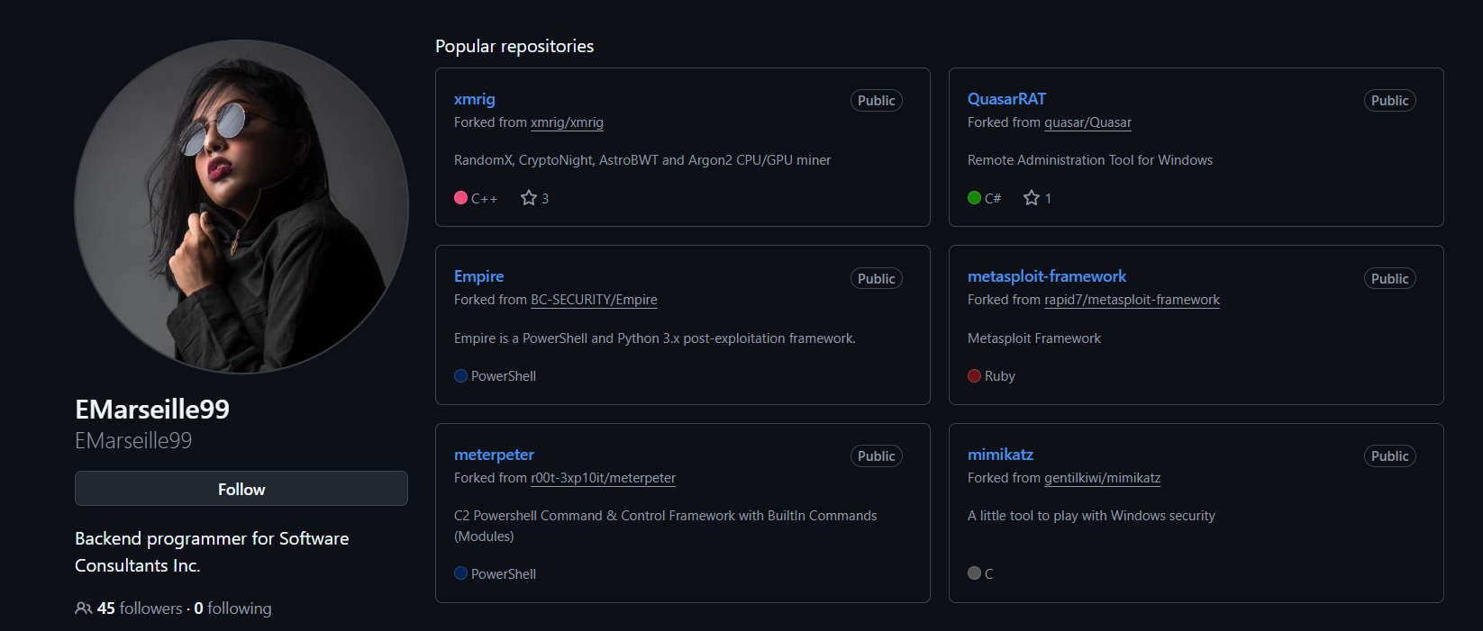The height and width of the screenshot is (631, 1483).
Task: Visit gentilkiwi/mimikatz source repository
Action: (x=1102, y=478)
